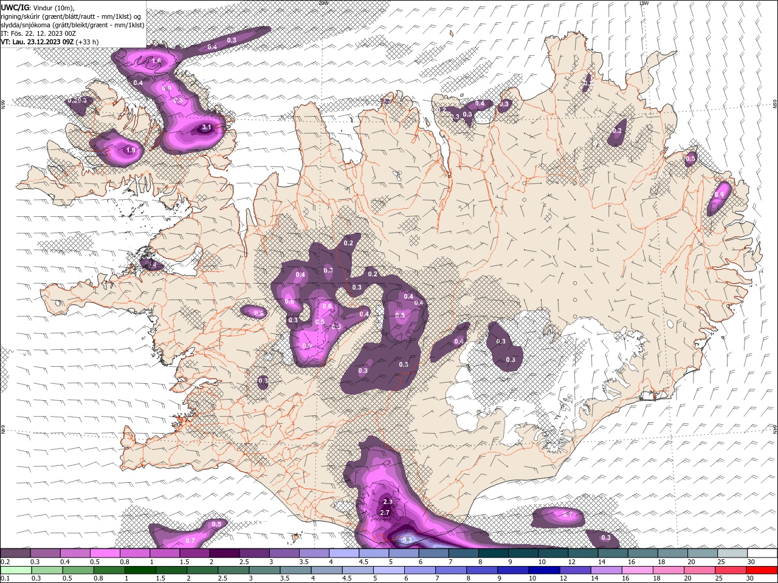This screenshot has width=778, height=583.
Task: Select the lower legend swatch between 2.5 and 3
Action: (x=233, y=570)
